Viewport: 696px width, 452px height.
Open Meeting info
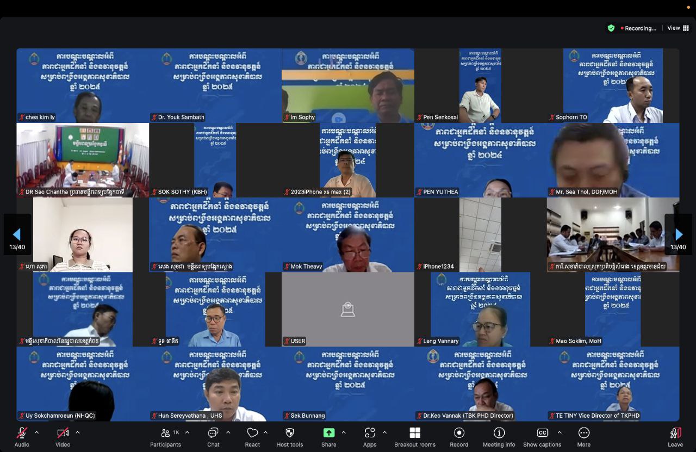(499, 437)
